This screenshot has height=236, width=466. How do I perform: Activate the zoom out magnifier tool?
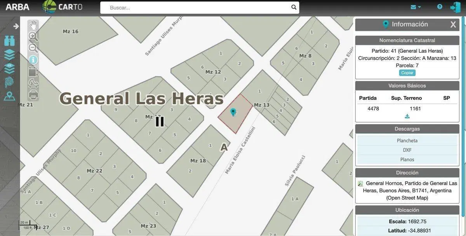33,48
